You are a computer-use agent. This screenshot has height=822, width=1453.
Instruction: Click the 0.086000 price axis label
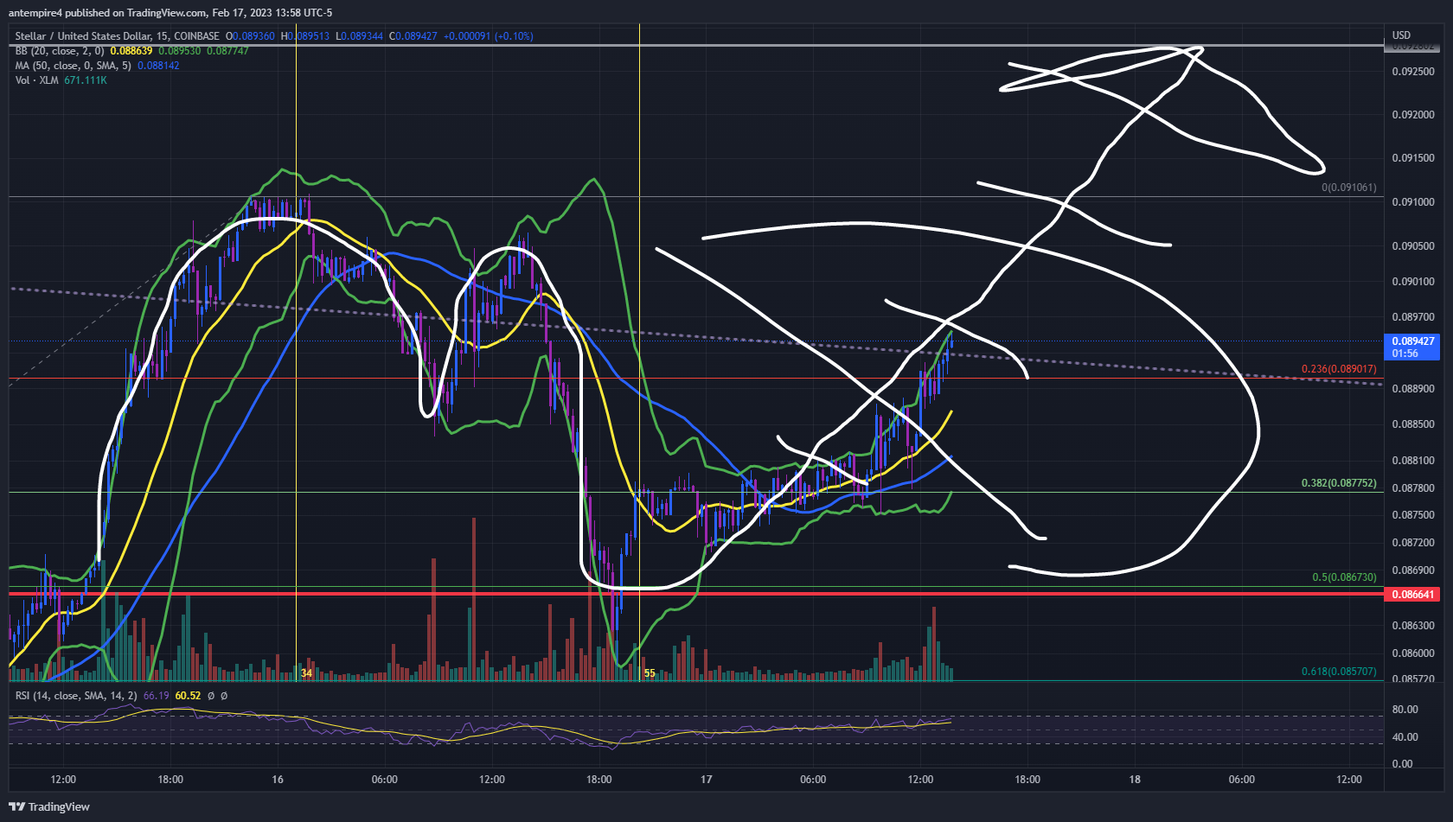[x=1413, y=653]
